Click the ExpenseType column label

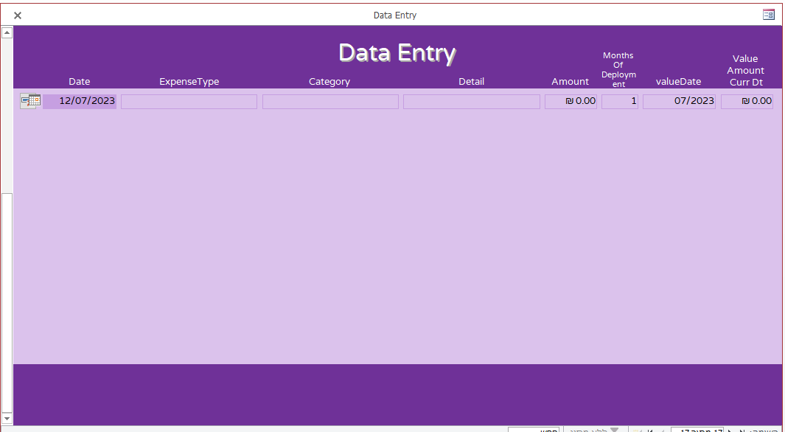[x=189, y=82]
